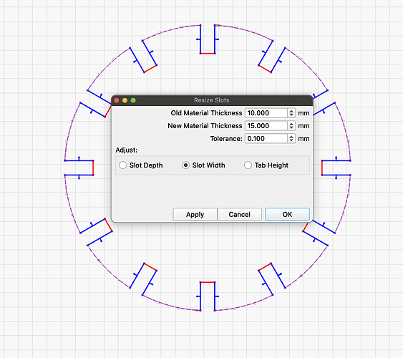
Task: Click the red slot bottom line at the top of the circle
Action: [208, 54]
